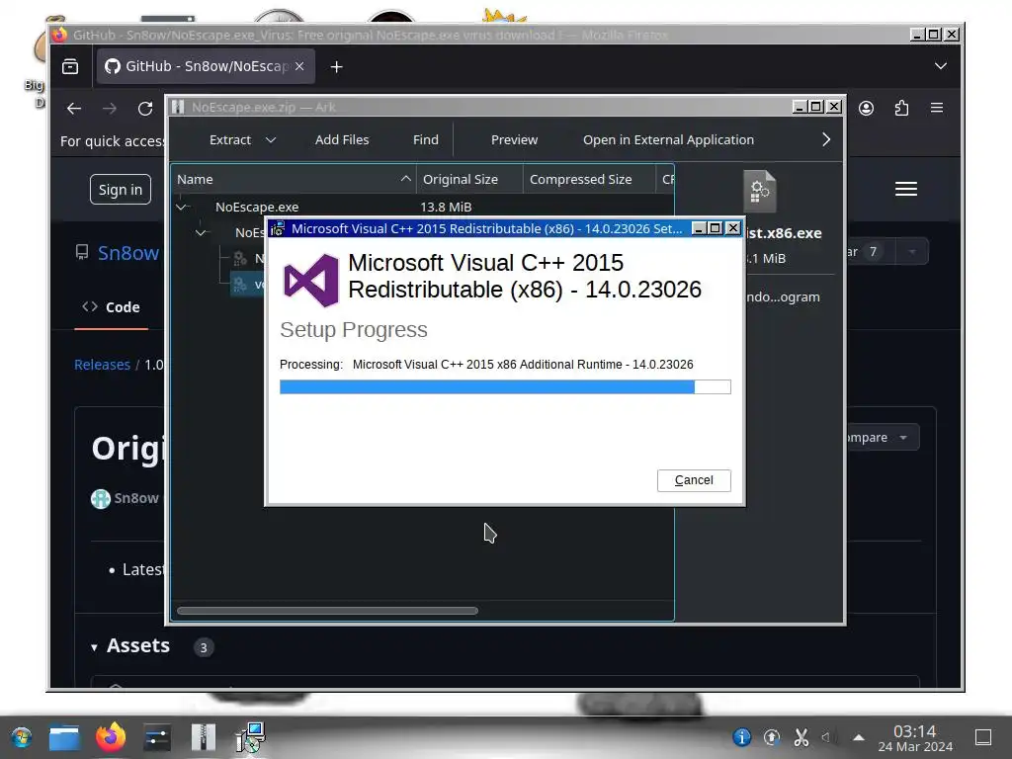Click the Visual Studio logo in setup
The height and width of the screenshot is (759, 1012).
tap(311, 280)
